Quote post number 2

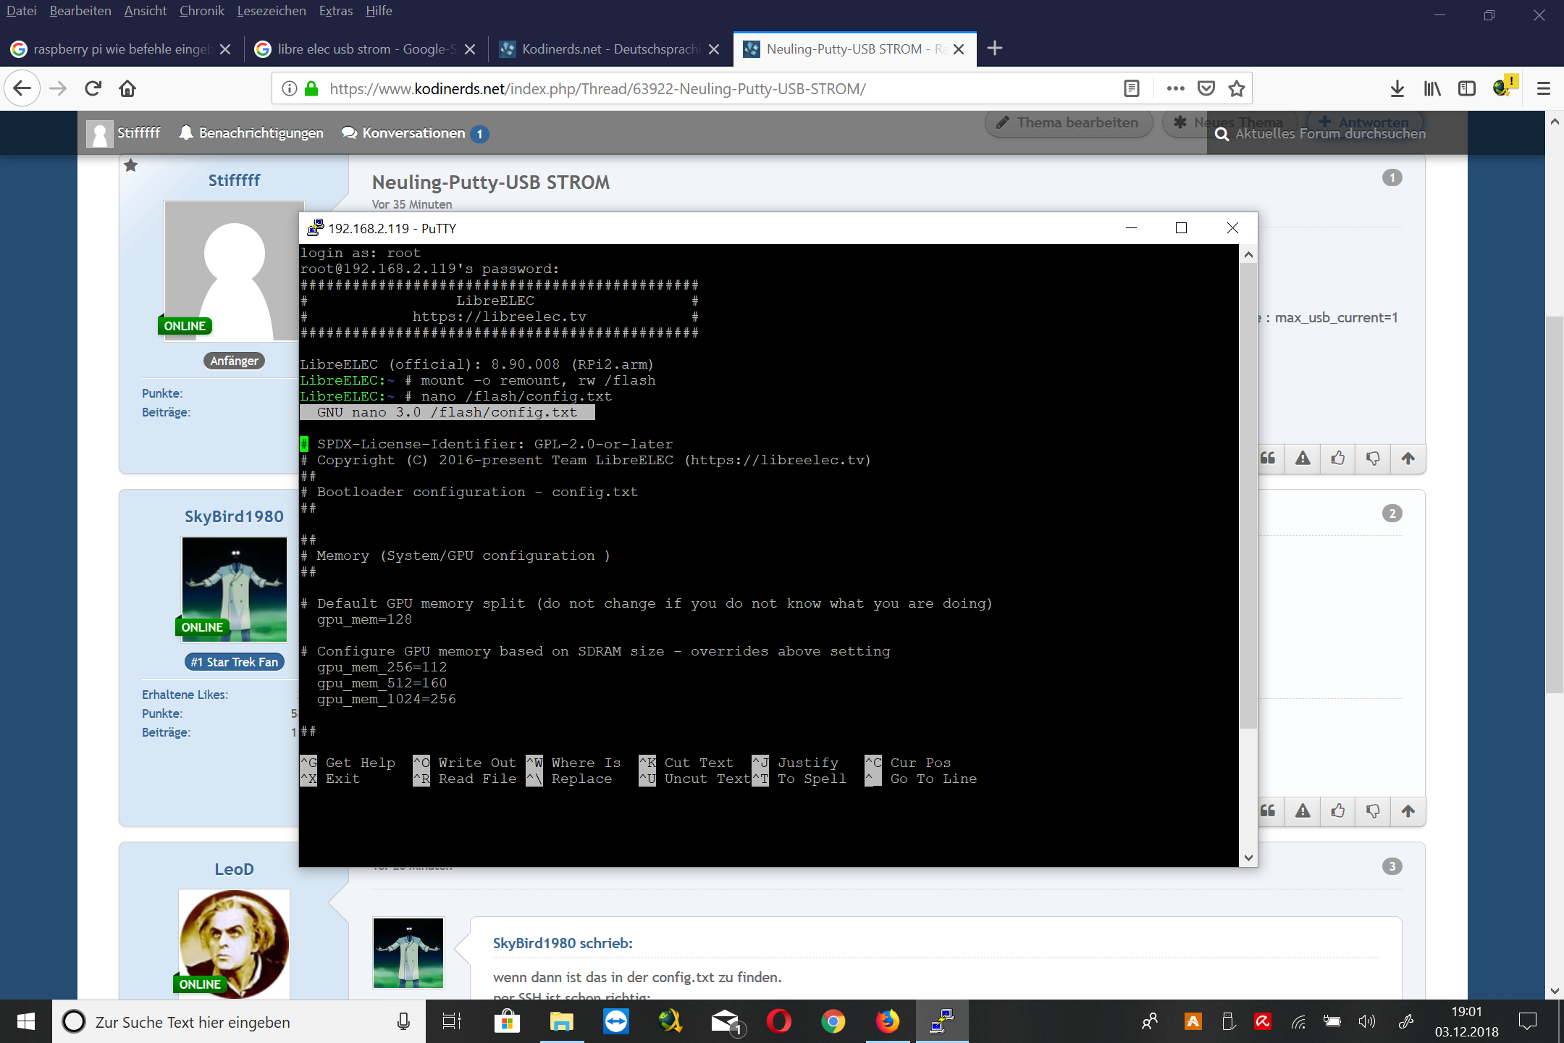tap(1269, 810)
